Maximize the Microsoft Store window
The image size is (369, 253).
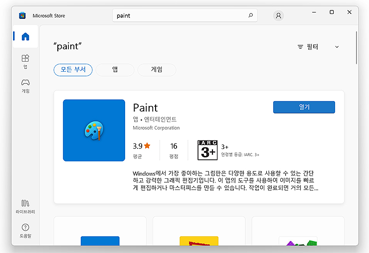[332, 12]
